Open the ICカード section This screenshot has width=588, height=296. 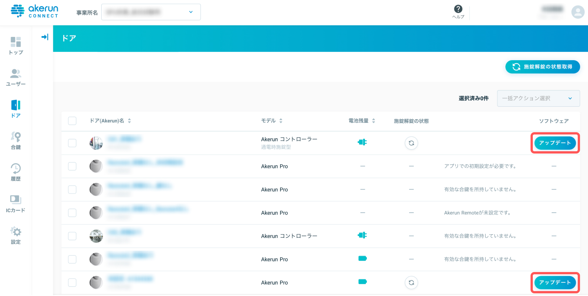[16, 204]
